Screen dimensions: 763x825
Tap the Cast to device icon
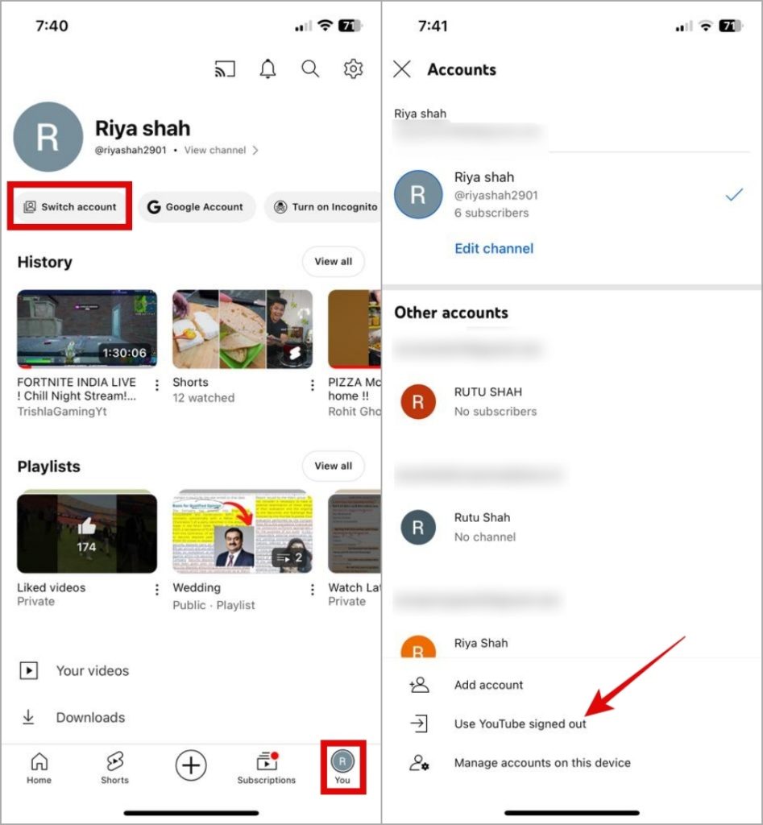(x=225, y=69)
